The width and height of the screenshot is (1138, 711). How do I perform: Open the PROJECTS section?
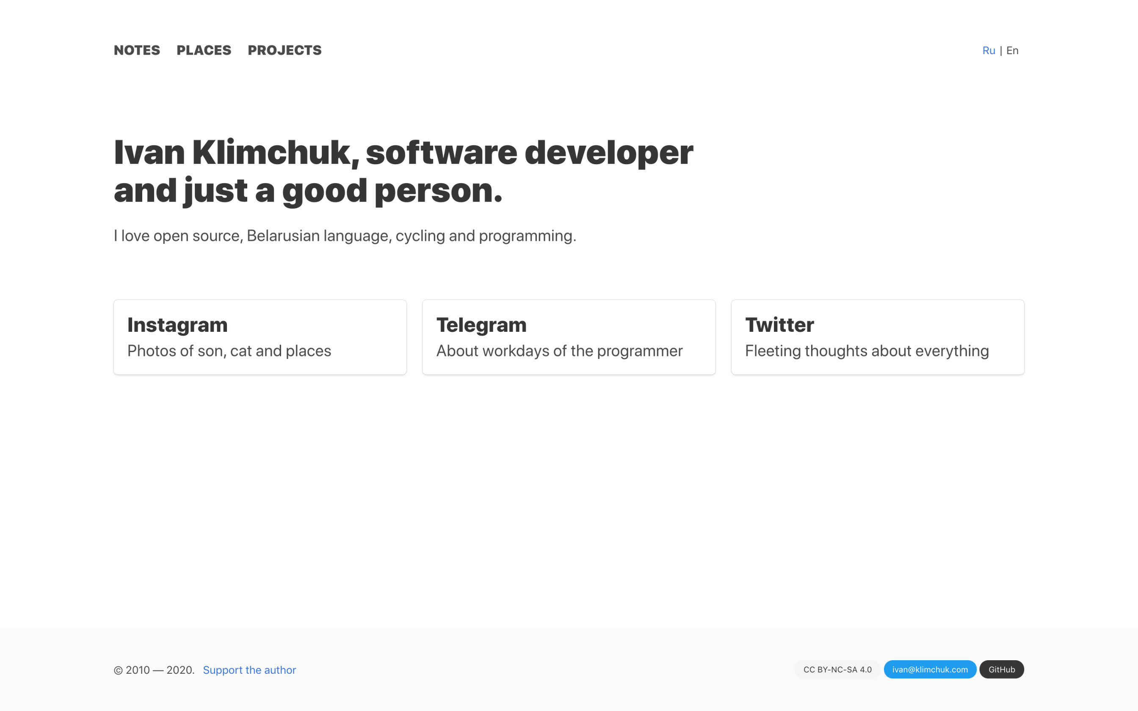coord(284,50)
